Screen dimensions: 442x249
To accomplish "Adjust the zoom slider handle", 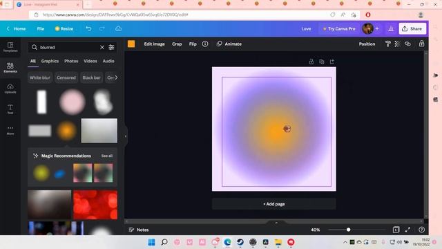I will [x=348, y=230].
